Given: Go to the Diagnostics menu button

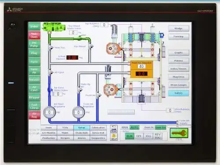Looking at the screenshot, I should [x=98, y=138].
